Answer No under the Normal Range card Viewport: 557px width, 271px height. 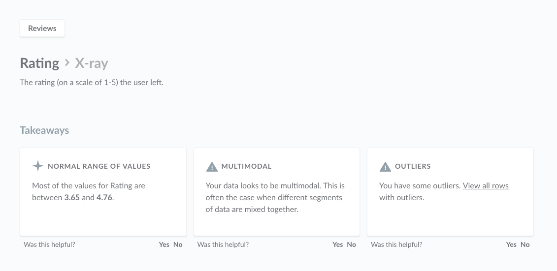point(178,244)
